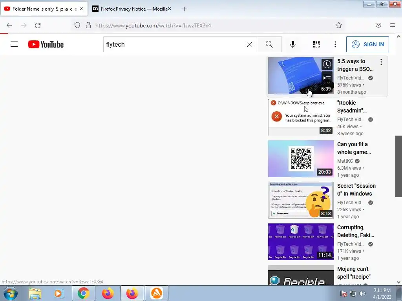Open Windows Explorer from the taskbar
The image size is (402, 301).
click(x=35, y=293)
